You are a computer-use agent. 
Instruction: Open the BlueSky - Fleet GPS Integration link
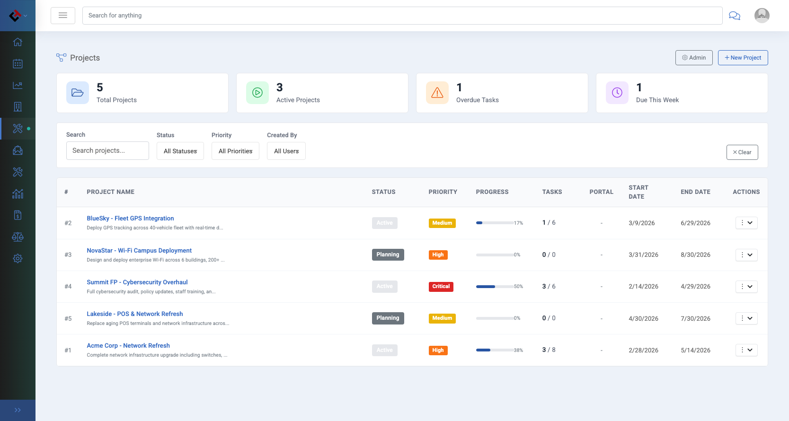pyautogui.click(x=130, y=219)
